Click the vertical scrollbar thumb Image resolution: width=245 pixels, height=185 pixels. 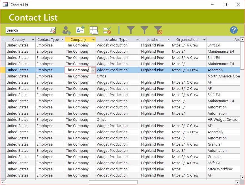click(x=242, y=55)
